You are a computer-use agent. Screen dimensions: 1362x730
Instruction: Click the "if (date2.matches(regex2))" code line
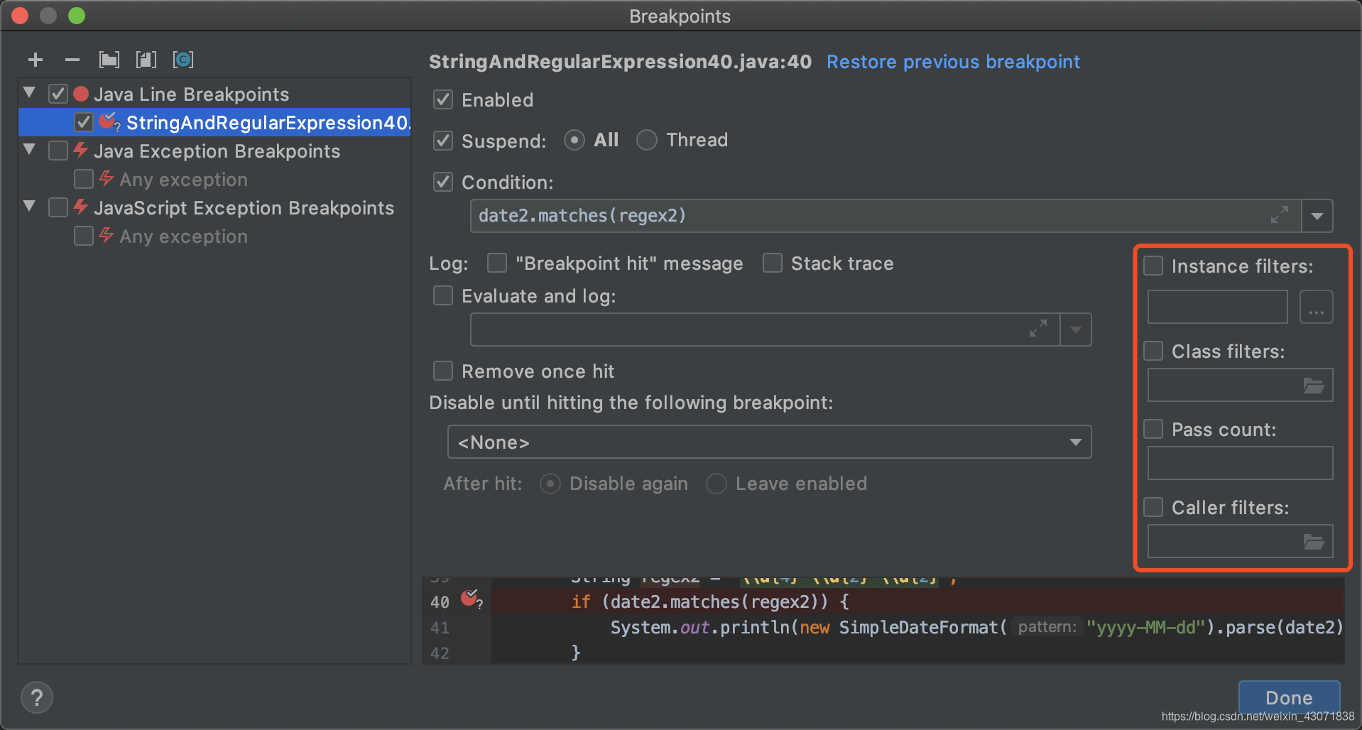(710, 601)
